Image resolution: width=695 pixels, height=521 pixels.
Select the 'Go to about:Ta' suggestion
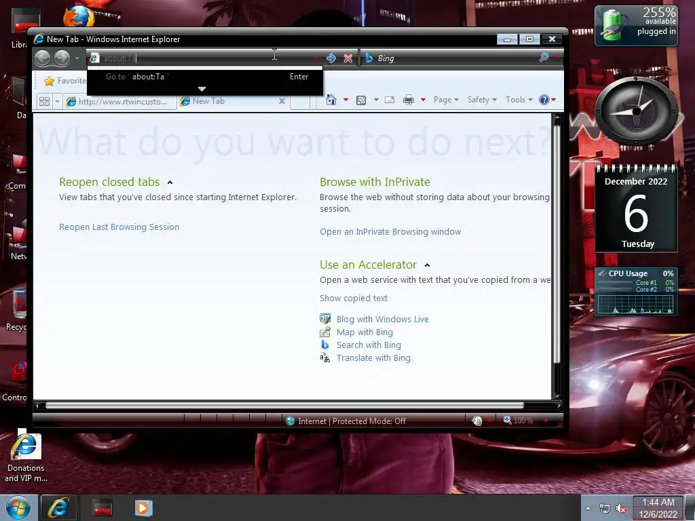(x=205, y=77)
